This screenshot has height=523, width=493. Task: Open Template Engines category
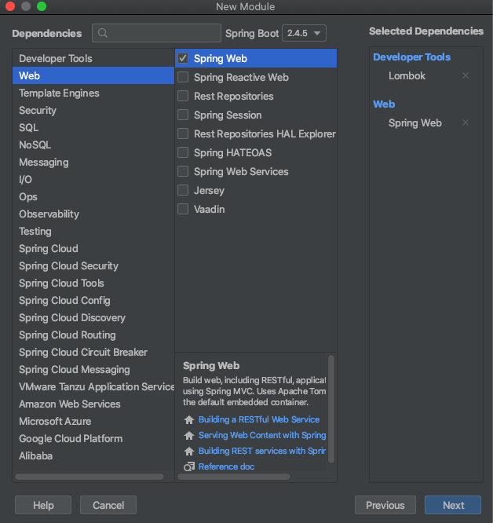tap(93, 93)
